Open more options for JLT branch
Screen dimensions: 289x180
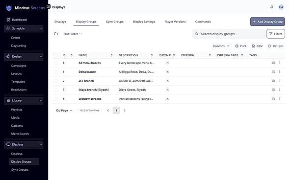tap(280, 81)
